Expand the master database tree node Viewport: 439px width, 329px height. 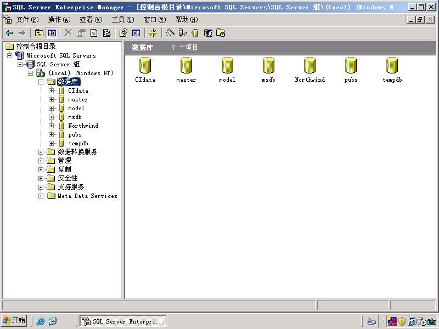coord(51,100)
